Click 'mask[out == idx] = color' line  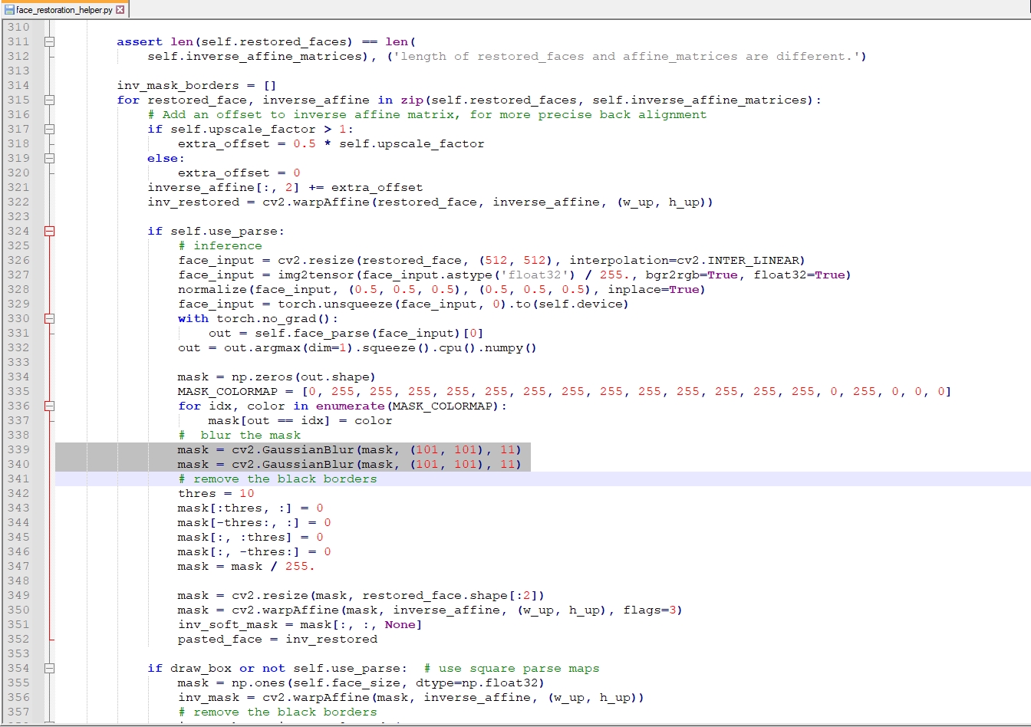pyautogui.click(x=300, y=421)
